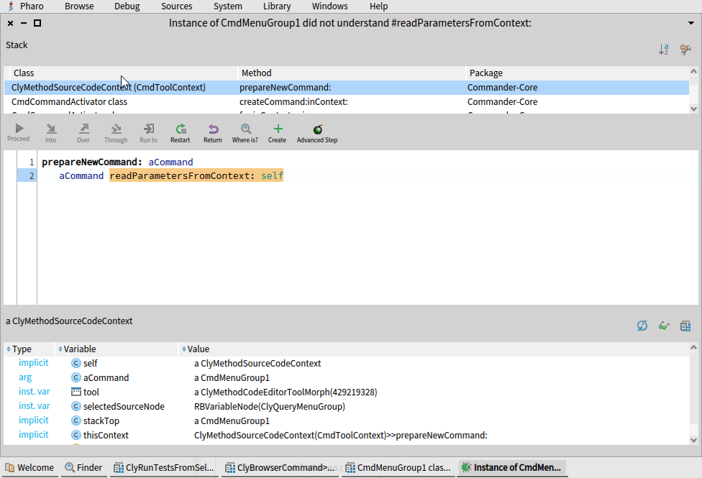Viewport: 702px width, 478px height.
Task: Open the Browse menu
Action: click(x=79, y=6)
